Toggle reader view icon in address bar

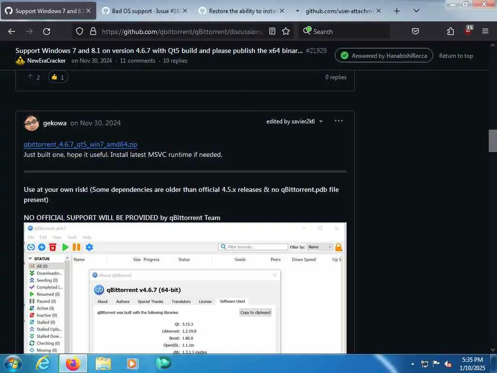(272, 31)
